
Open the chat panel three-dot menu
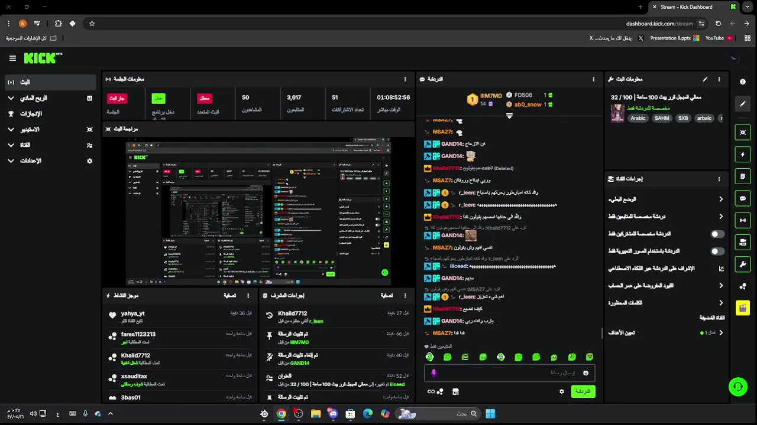click(x=594, y=79)
